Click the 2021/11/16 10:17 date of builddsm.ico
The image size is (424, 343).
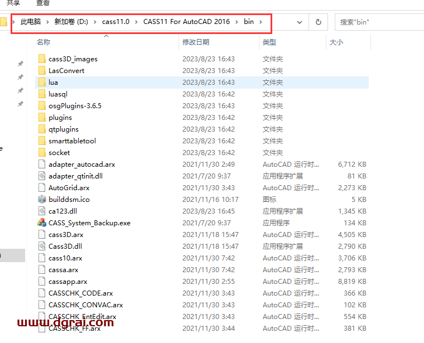(210, 200)
